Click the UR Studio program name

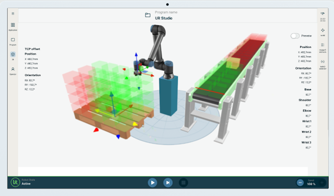point(164,18)
